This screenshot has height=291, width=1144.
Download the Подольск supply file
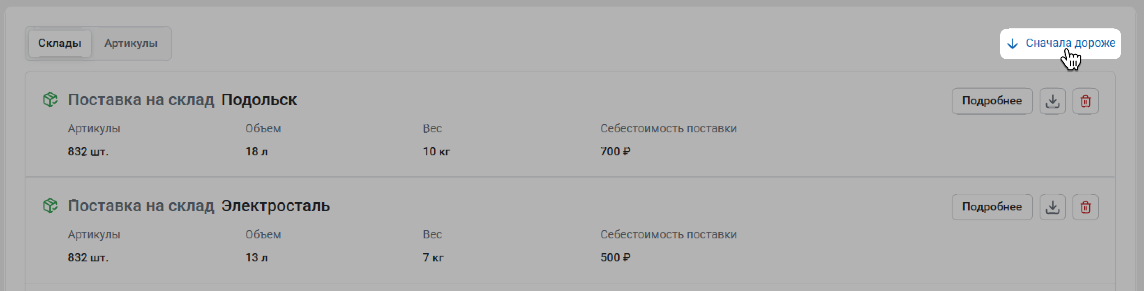[1052, 101]
